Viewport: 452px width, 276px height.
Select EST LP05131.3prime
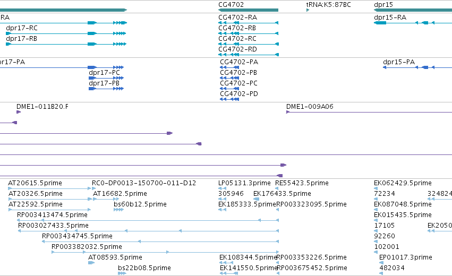(244, 183)
